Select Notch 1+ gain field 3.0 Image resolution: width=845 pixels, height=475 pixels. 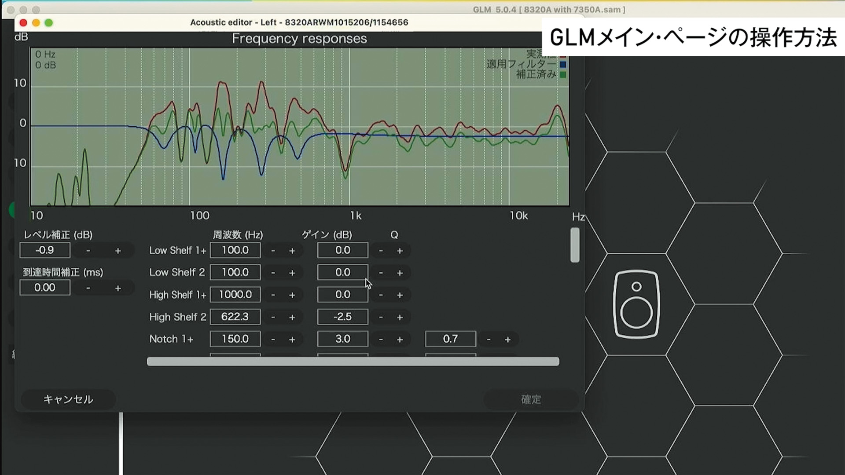342,339
